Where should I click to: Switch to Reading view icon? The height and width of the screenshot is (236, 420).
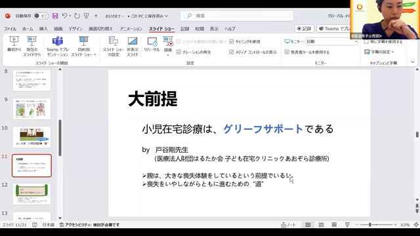334,225
